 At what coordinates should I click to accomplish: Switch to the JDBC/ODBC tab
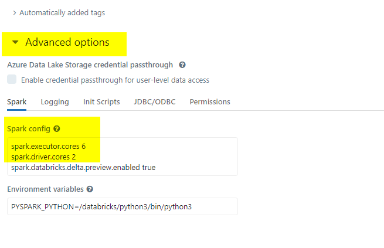(x=155, y=102)
